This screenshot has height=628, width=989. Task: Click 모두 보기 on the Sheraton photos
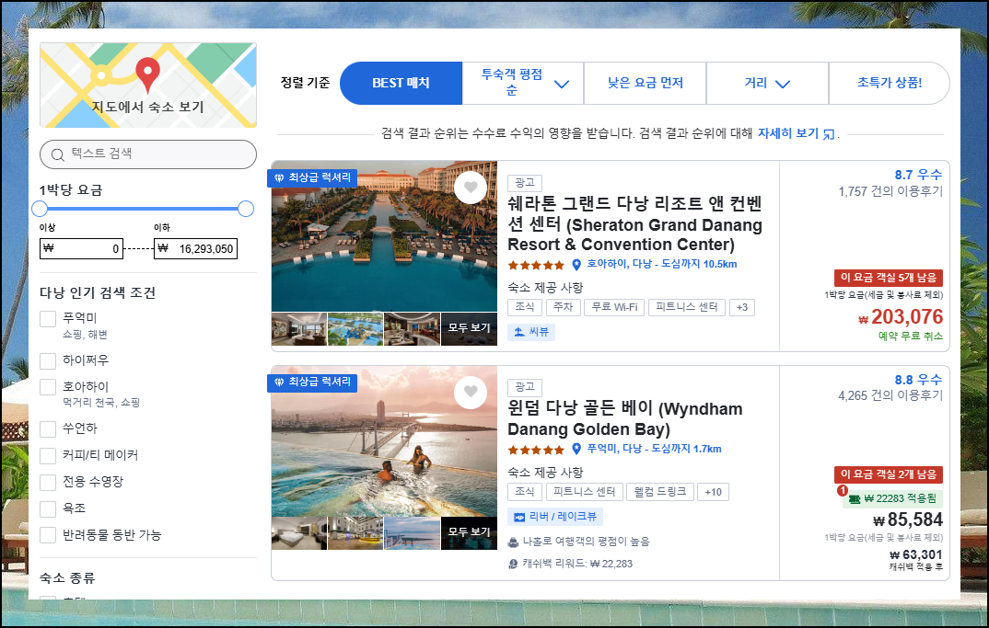470,328
